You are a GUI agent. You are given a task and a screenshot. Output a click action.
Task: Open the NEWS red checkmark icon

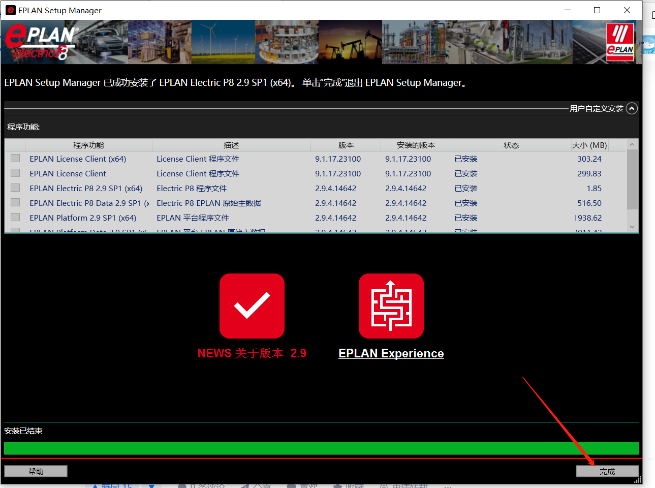[252, 306]
